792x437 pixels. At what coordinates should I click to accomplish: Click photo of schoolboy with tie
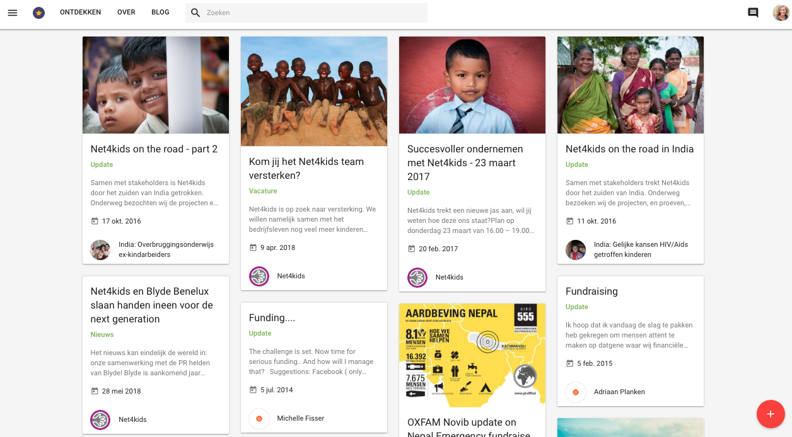tap(472, 85)
